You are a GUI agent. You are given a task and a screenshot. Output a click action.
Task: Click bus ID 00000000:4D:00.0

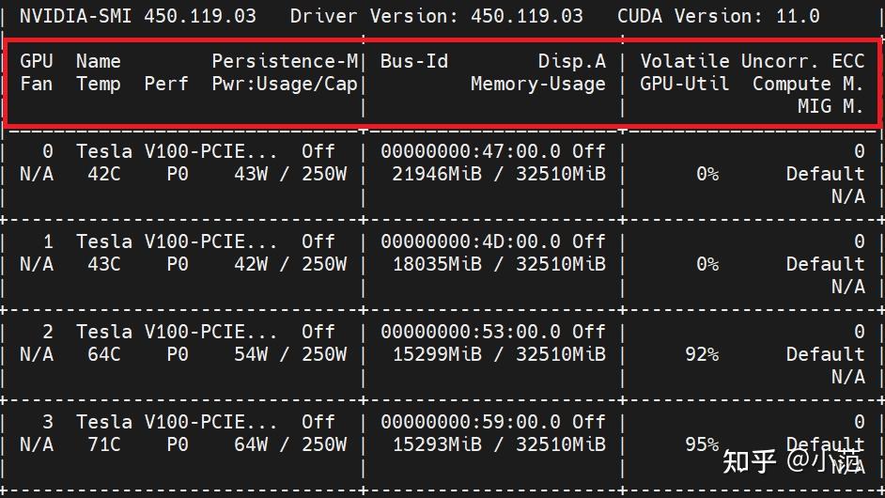(470, 241)
